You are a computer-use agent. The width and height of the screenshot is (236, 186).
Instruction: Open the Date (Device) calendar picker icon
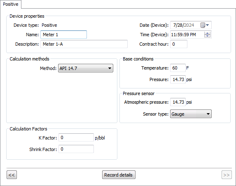[x=205, y=25]
